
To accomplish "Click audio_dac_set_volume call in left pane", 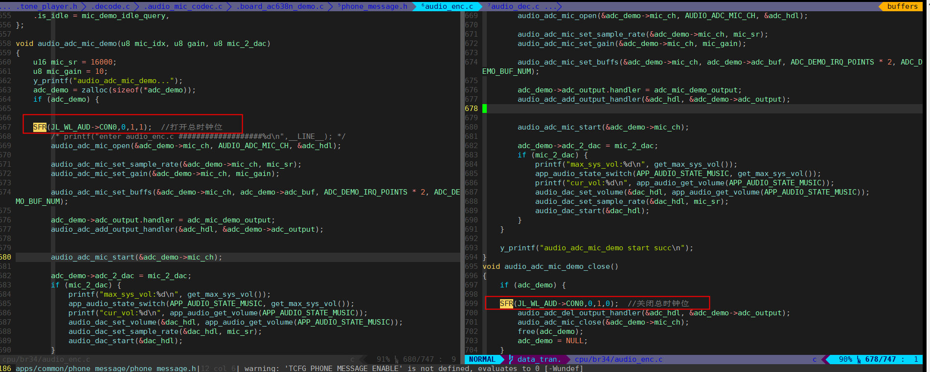I will 236,322.
